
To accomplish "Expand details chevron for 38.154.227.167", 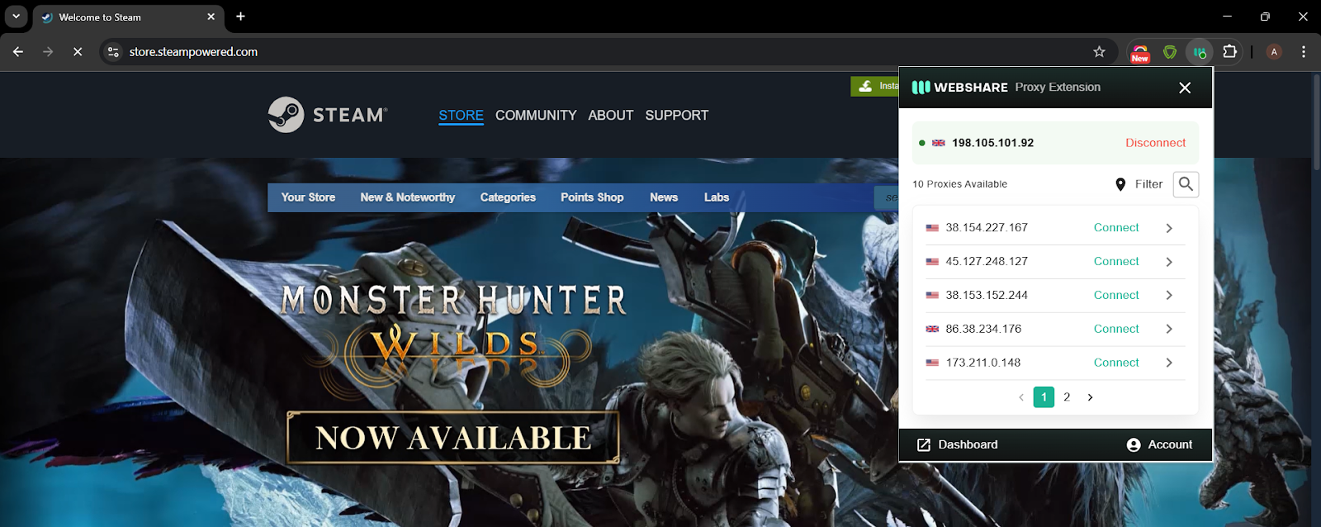I will [1169, 228].
